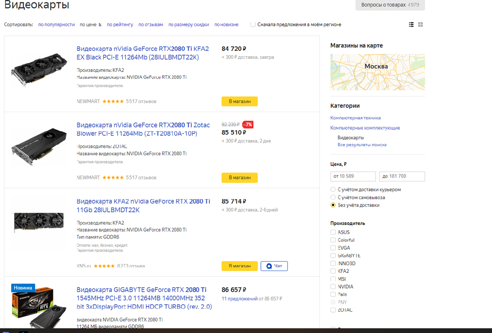
Task: Open '11 предложений' link for GIGABYTE card
Action: pyautogui.click(x=239, y=299)
